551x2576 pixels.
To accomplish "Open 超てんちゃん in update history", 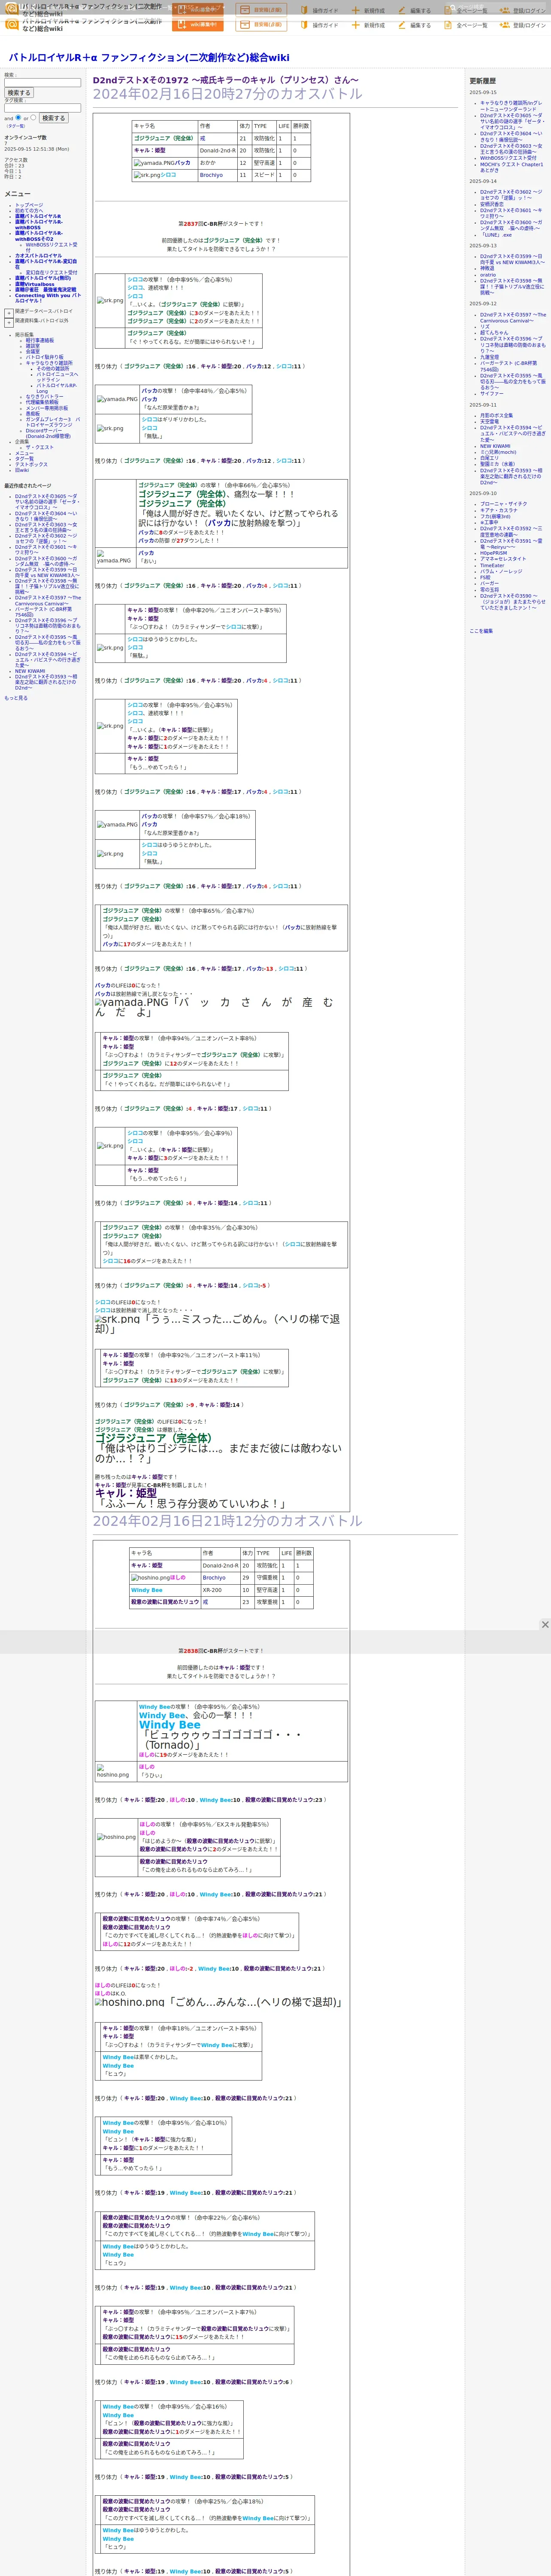I will (x=494, y=333).
